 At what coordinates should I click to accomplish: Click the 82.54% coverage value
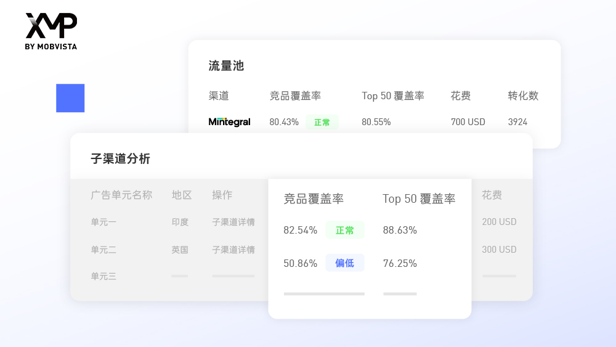[x=300, y=231]
